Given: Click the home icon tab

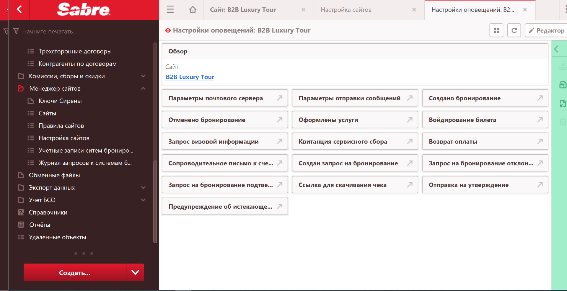Looking at the screenshot, I should 193,10.
